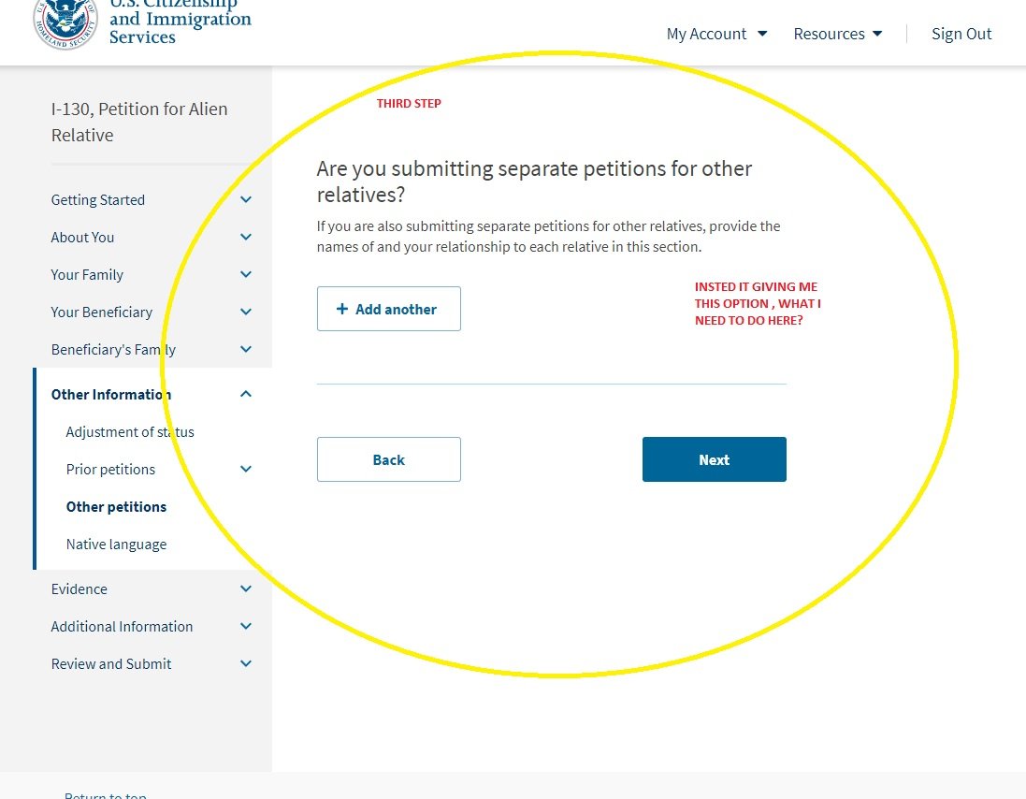
Task: Open the My Account dropdown arrow
Action: tap(762, 34)
